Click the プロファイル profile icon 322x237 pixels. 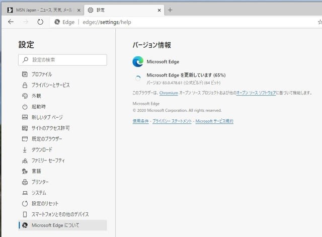coord(25,74)
